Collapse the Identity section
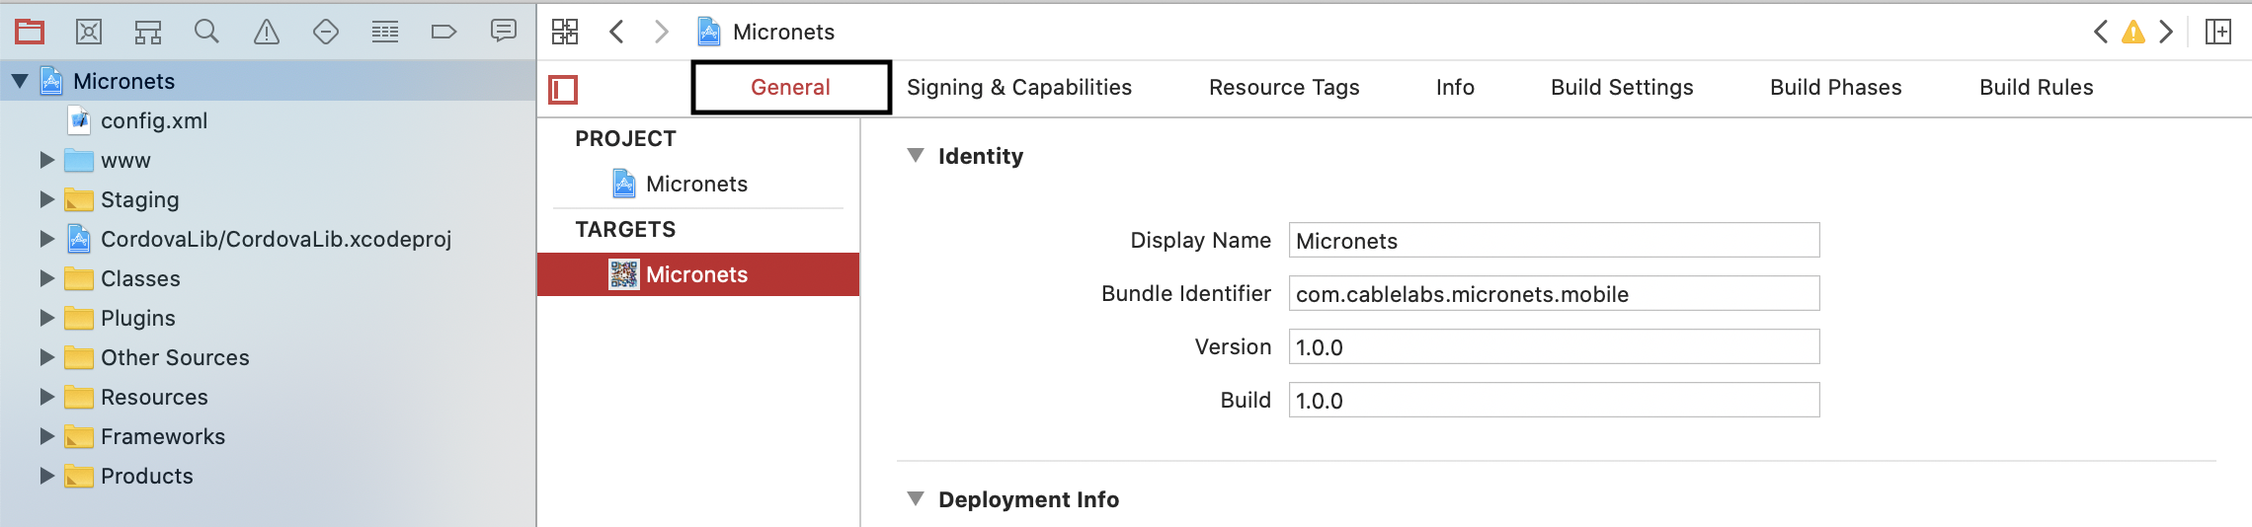The height and width of the screenshot is (527, 2252). tap(916, 155)
